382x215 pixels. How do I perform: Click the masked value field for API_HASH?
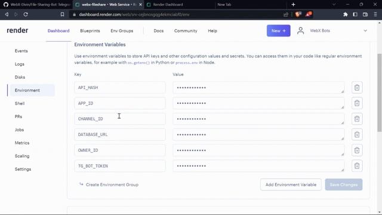pos(258,88)
